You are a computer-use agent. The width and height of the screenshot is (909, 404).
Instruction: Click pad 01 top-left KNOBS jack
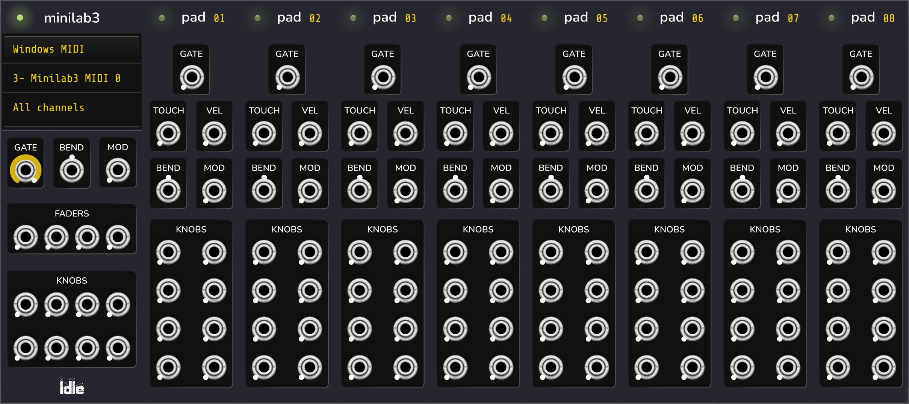(x=168, y=252)
